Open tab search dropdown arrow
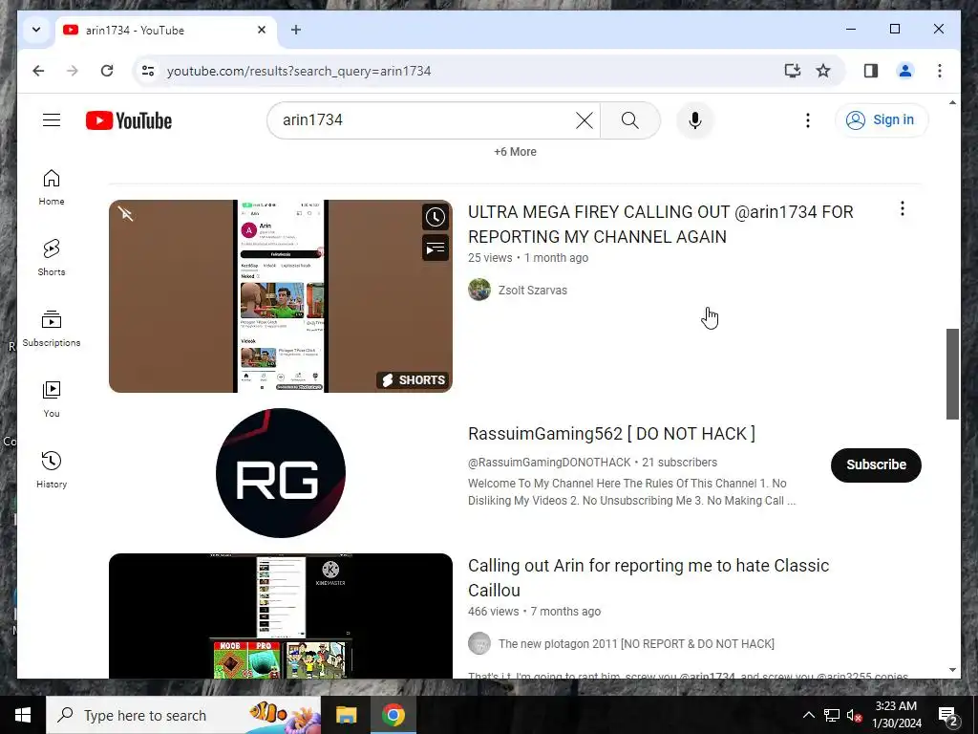This screenshot has height=734, width=978. pos(36,30)
